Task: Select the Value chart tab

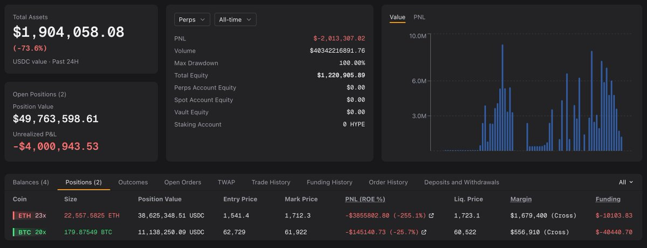Action: 397,17
